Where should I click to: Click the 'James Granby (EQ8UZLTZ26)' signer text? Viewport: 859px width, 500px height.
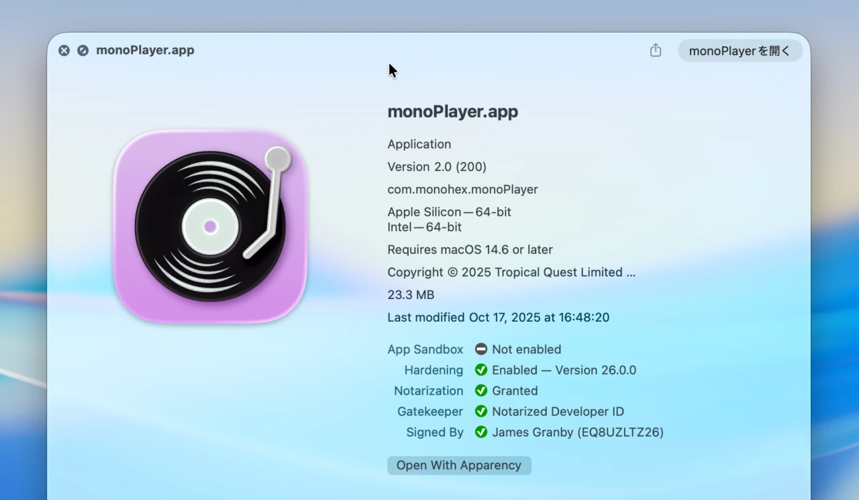point(578,432)
